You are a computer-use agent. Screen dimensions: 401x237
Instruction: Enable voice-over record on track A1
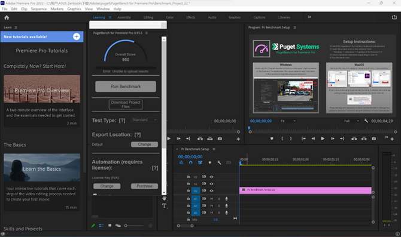click(226, 199)
